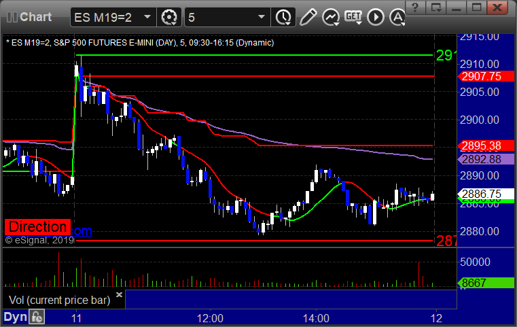
Task: Open the GET studies icon
Action: tap(353, 17)
